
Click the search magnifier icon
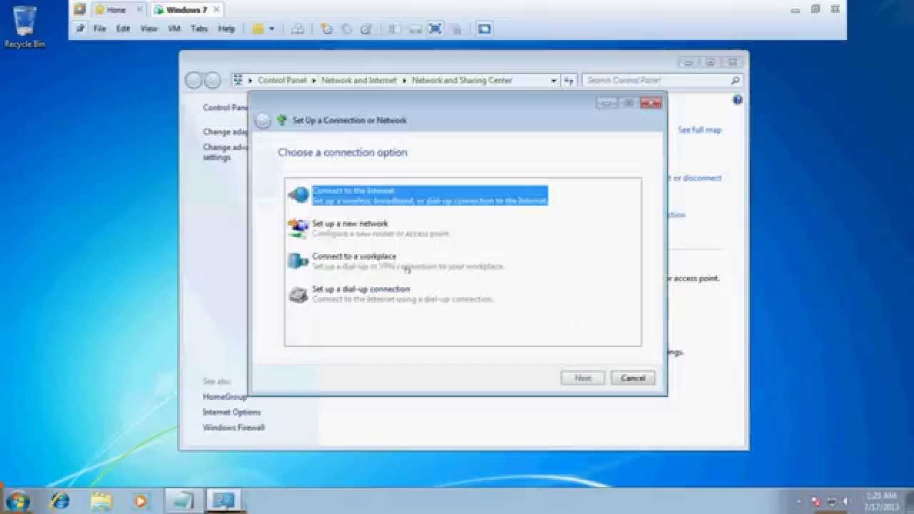click(x=735, y=81)
